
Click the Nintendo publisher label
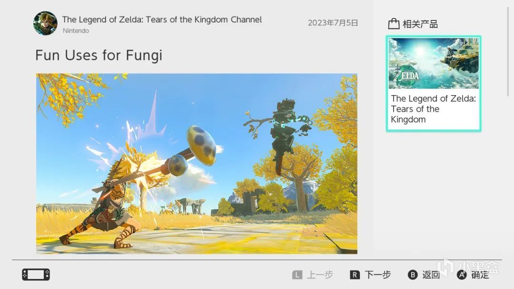coord(76,31)
